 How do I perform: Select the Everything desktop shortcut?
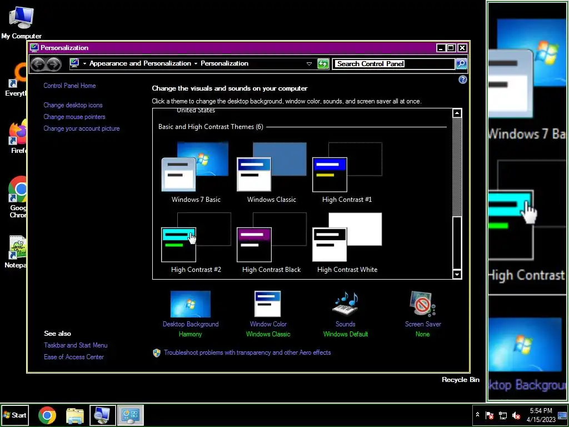[16, 80]
